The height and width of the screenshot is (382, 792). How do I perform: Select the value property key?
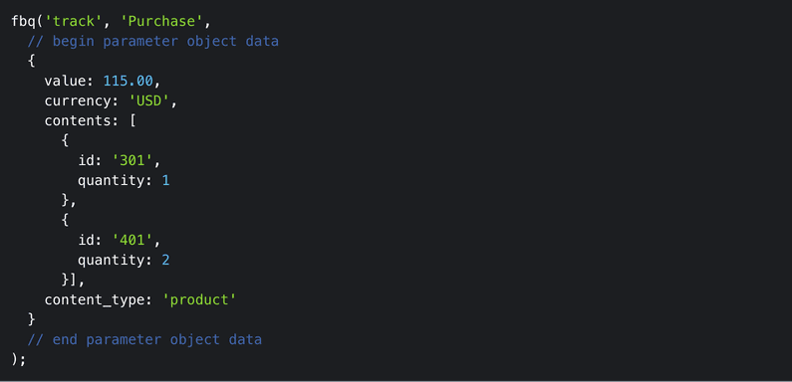click(x=65, y=81)
